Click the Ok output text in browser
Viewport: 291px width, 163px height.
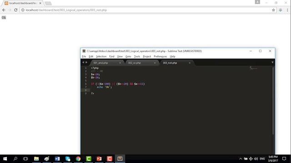(4, 18)
